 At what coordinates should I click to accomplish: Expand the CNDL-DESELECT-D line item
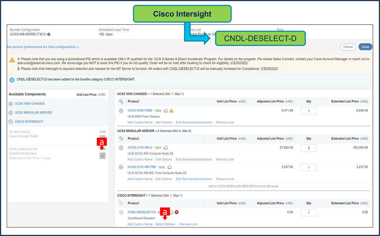tap(121, 213)
